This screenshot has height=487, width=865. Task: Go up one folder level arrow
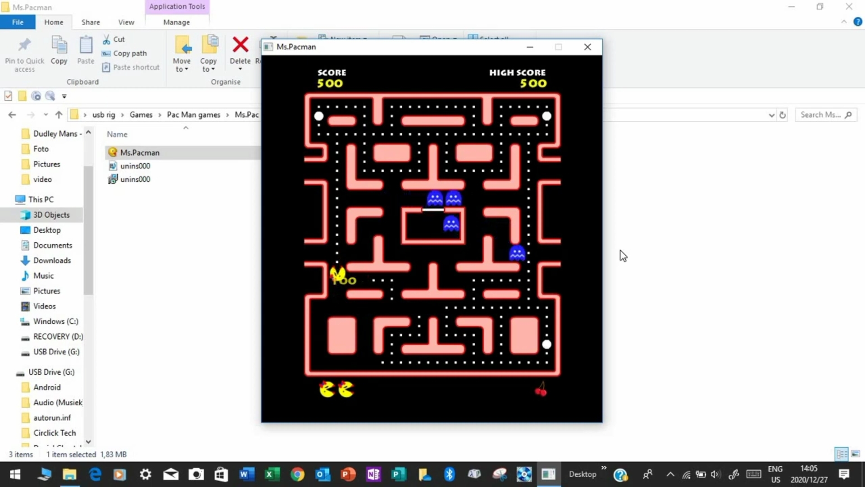click(59, 115)
